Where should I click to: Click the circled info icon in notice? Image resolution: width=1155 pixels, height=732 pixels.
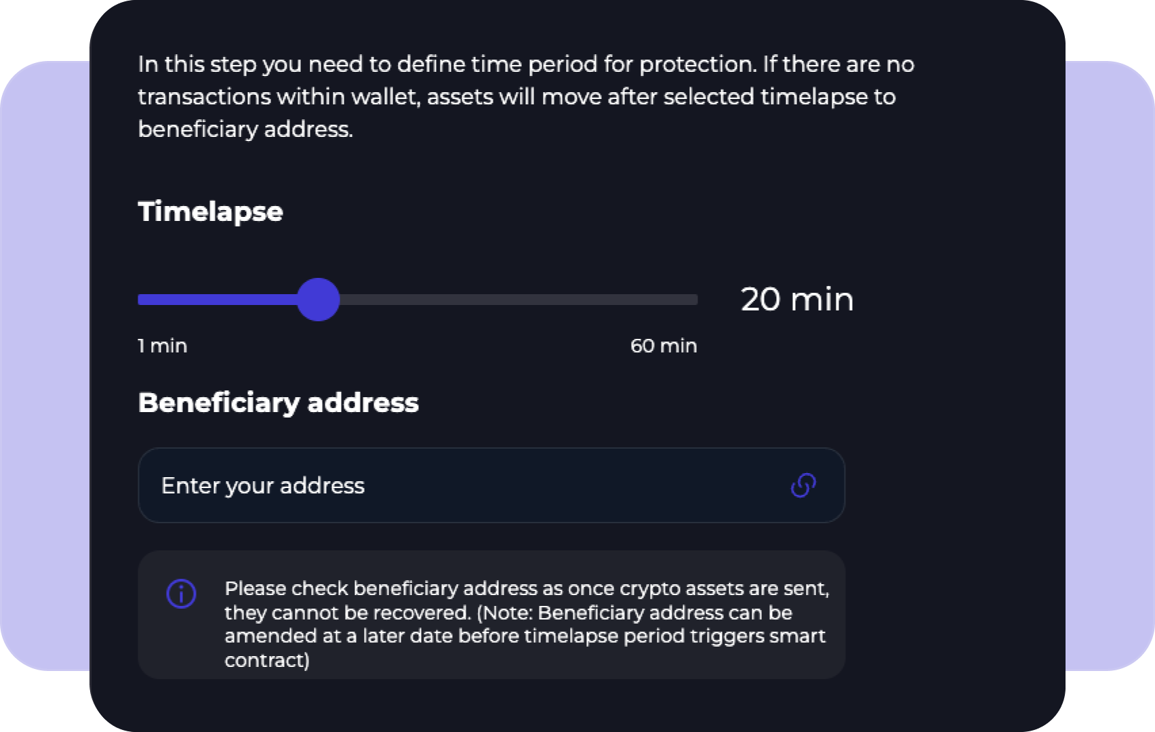coord(182,594)
